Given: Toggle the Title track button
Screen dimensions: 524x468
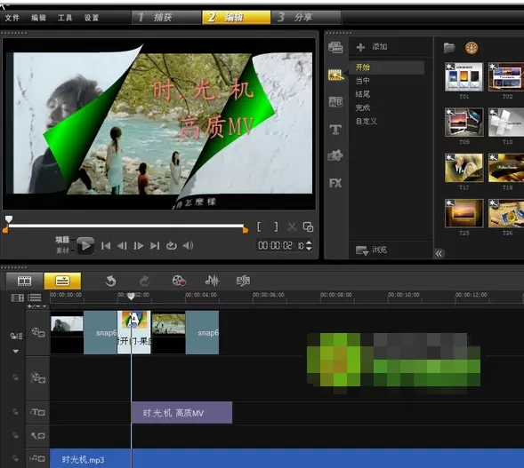Looking at the screenshot, I should click(38, 412).
